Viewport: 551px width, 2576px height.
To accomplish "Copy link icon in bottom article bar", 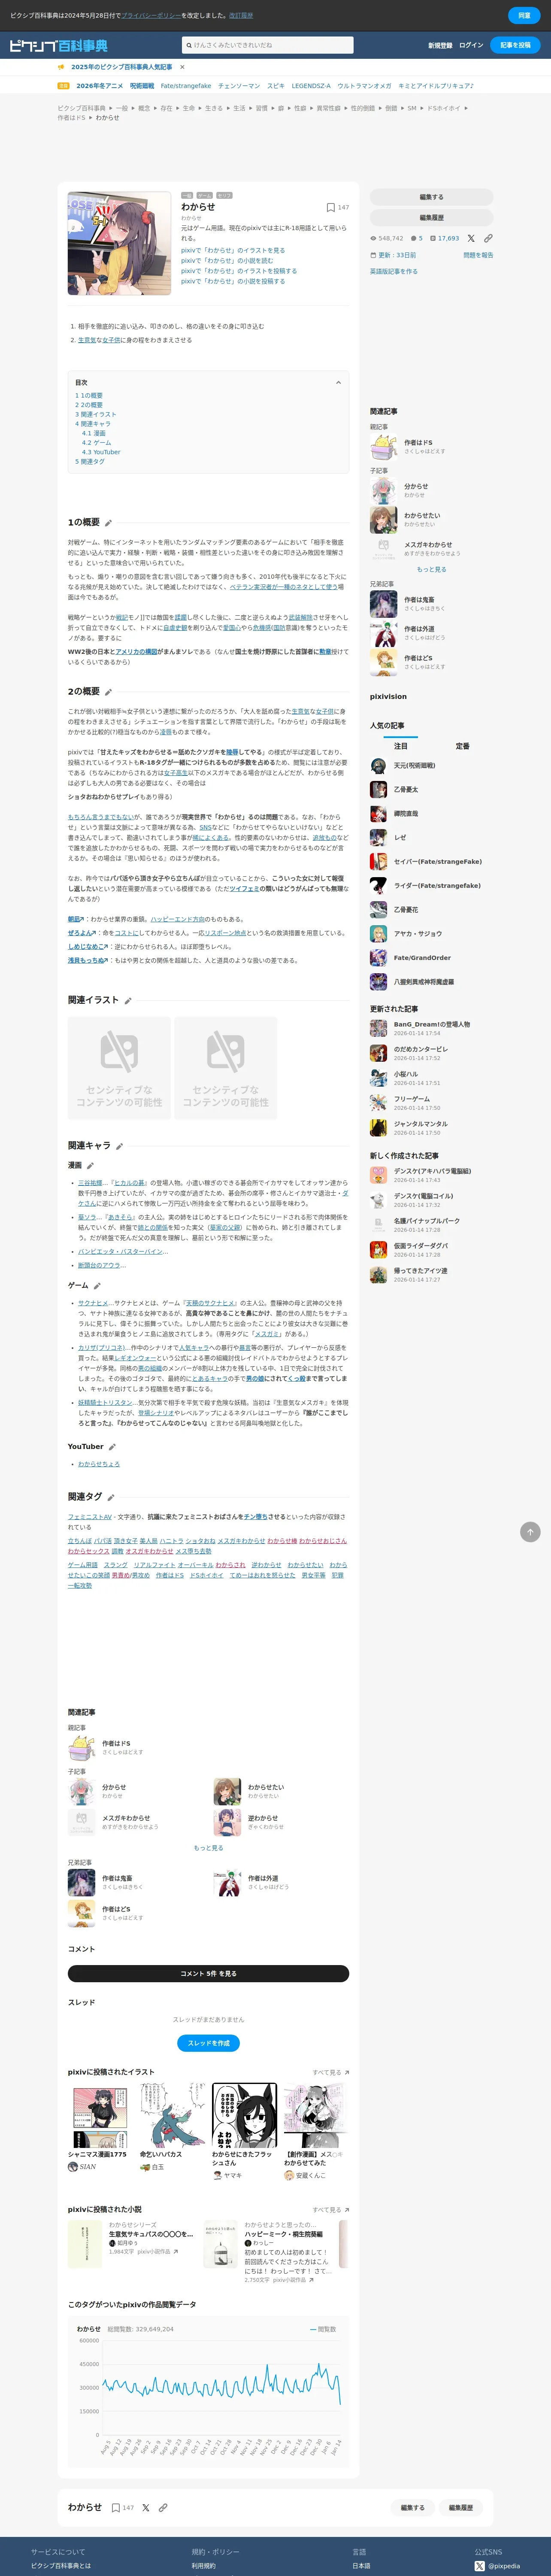I will (x=163, y=2508).
